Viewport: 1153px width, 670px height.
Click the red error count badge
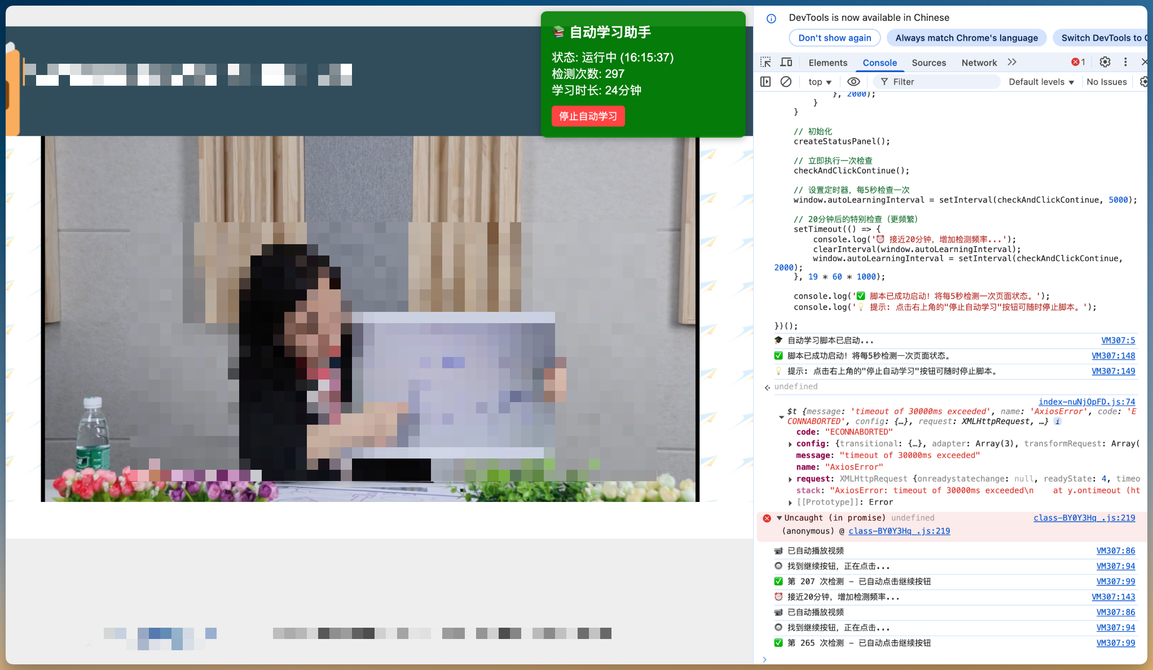pos(1077,62)
